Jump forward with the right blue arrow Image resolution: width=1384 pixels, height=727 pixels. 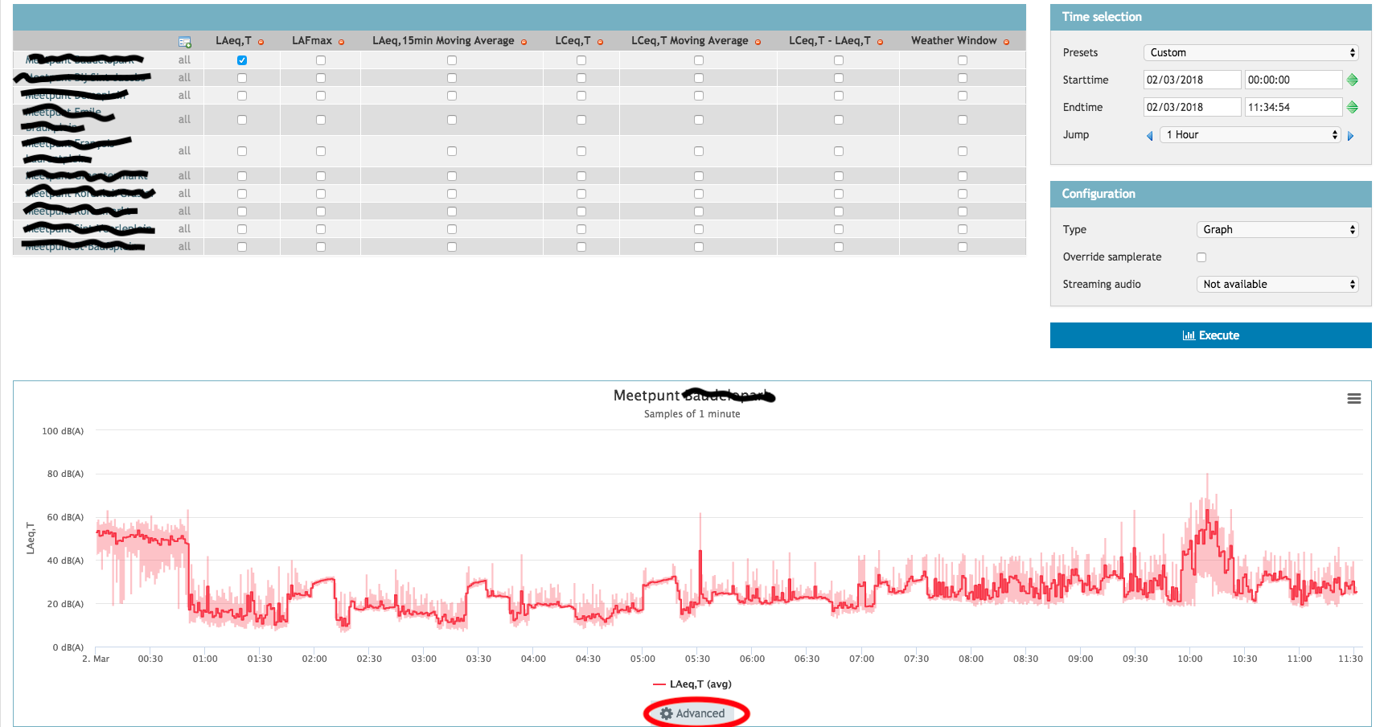coord(1350,136)
